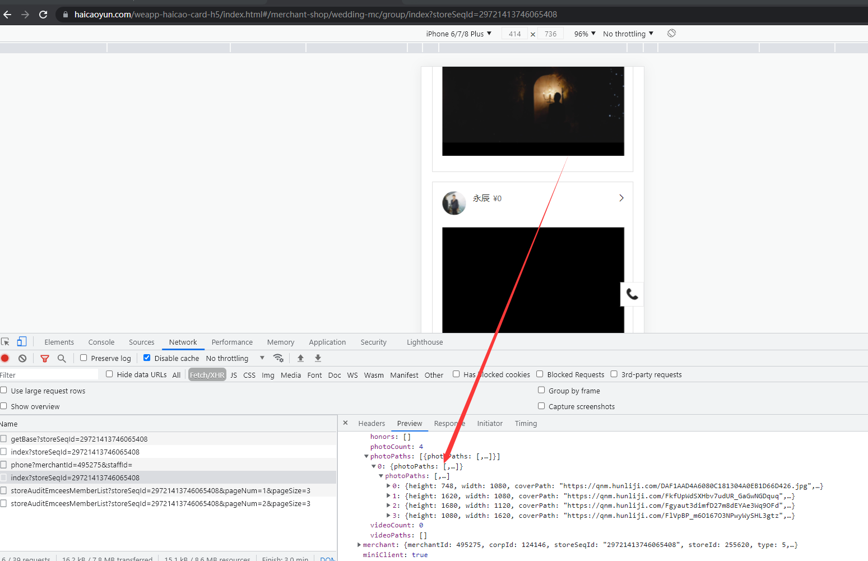Image resolution: width=868 pixels, height=561 pixels.
Task: Enable Preserve log
Action: [x=83, y=358]
